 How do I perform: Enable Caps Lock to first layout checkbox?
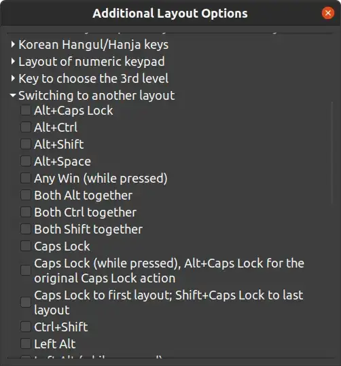(x=26, y=302)
